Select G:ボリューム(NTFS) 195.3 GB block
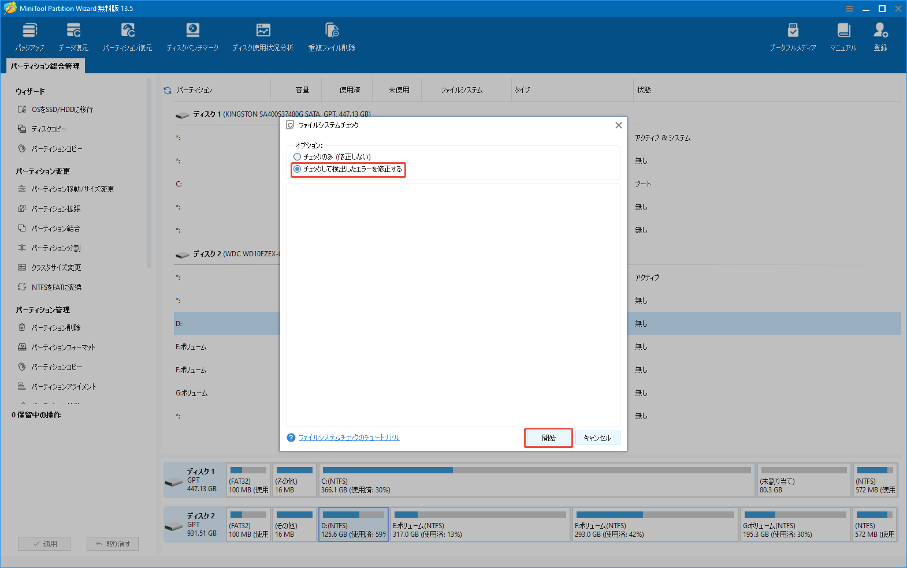This screenshot has height=568, width=907. 795,525
